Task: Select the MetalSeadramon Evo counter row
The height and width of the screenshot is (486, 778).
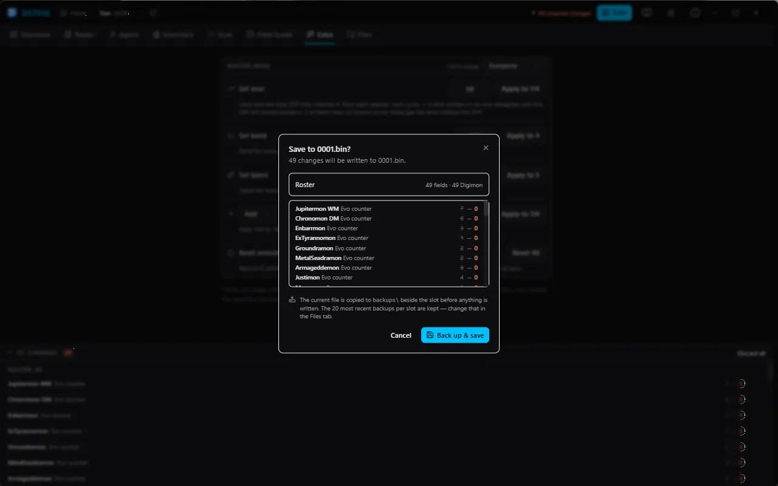Action: (387, 258)
